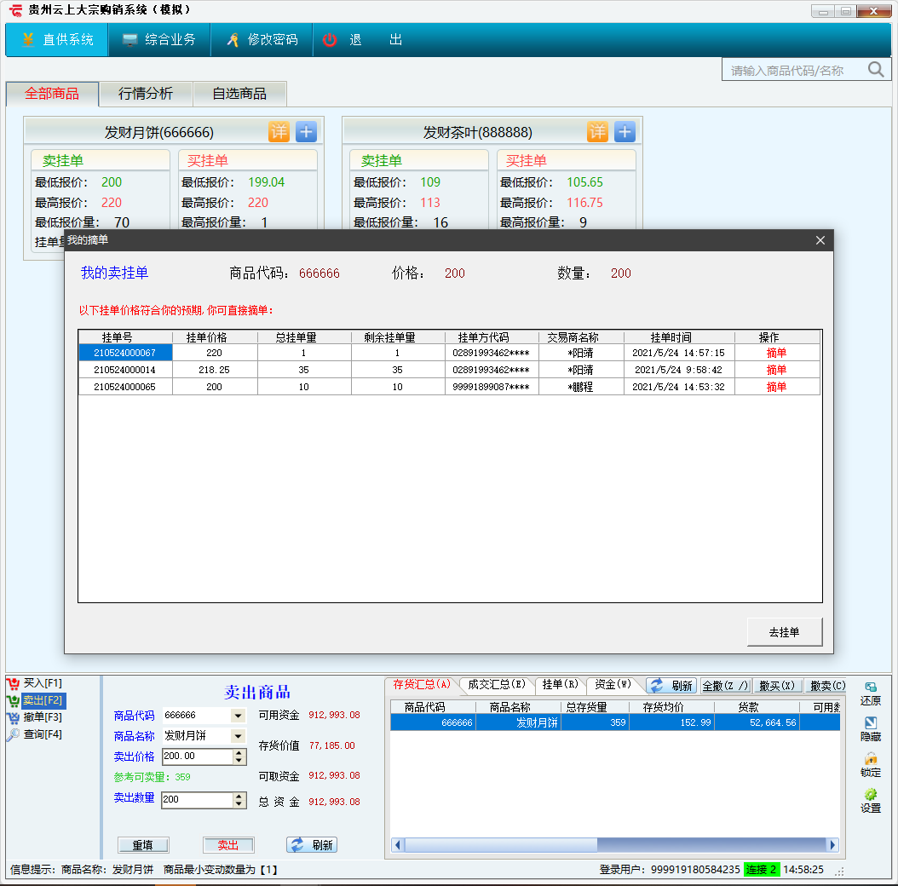This screenshot has height=886, width=898.
Task: Click the 重填 reset button
Action: click(143, 845)
